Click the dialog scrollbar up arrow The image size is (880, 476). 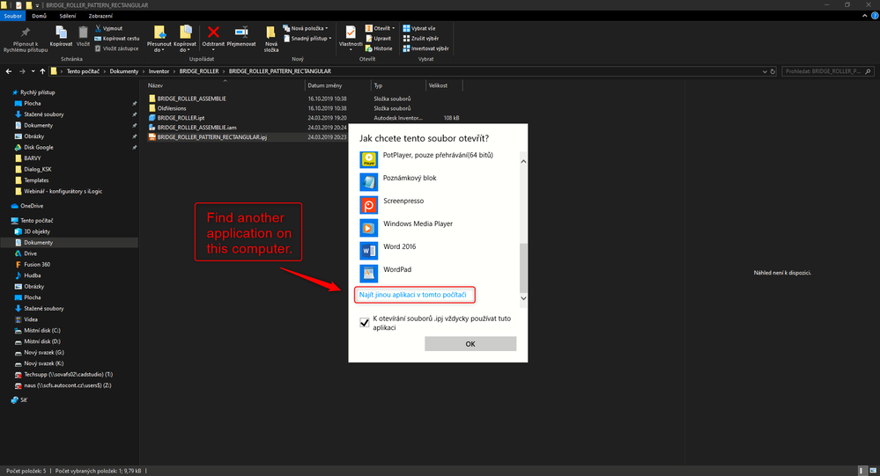point(523,162)
